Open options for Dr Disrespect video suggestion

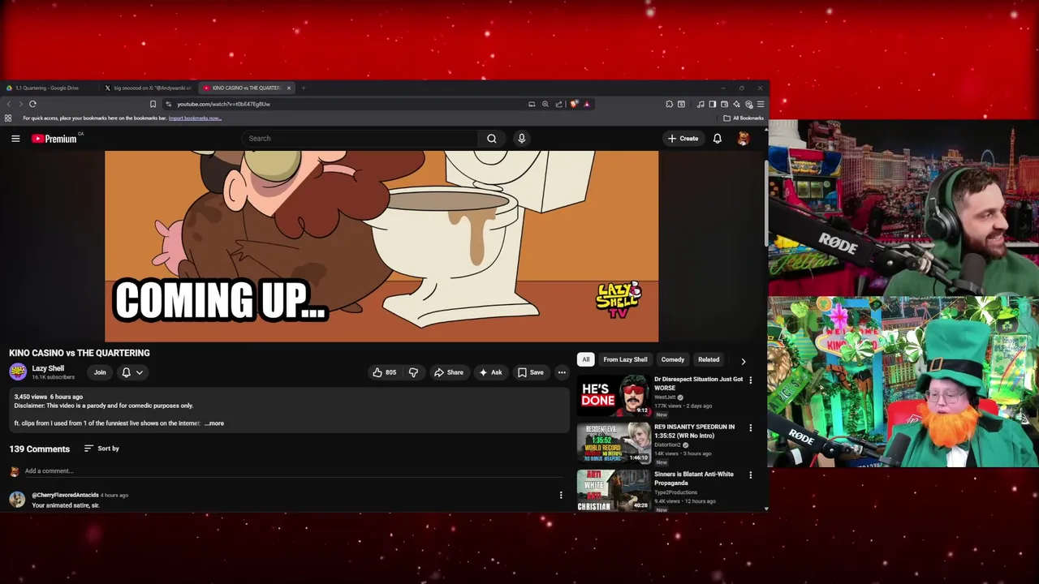(750, 380)
